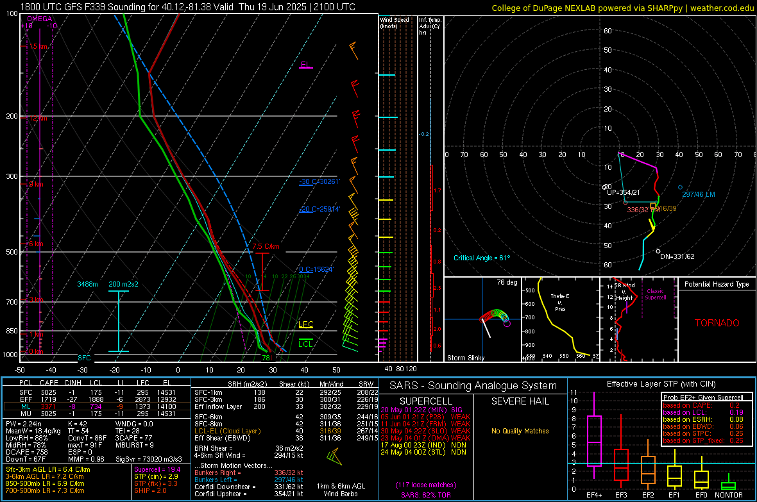Click the SHIP = 2.0 value

(150, 491)
